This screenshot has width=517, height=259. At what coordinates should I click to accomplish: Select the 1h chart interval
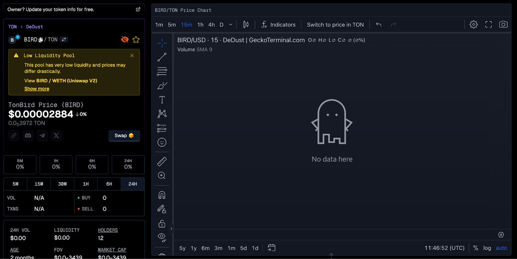[200, 25]
